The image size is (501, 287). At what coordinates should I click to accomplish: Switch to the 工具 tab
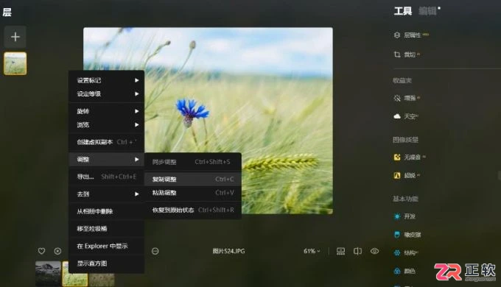(402, 11)
